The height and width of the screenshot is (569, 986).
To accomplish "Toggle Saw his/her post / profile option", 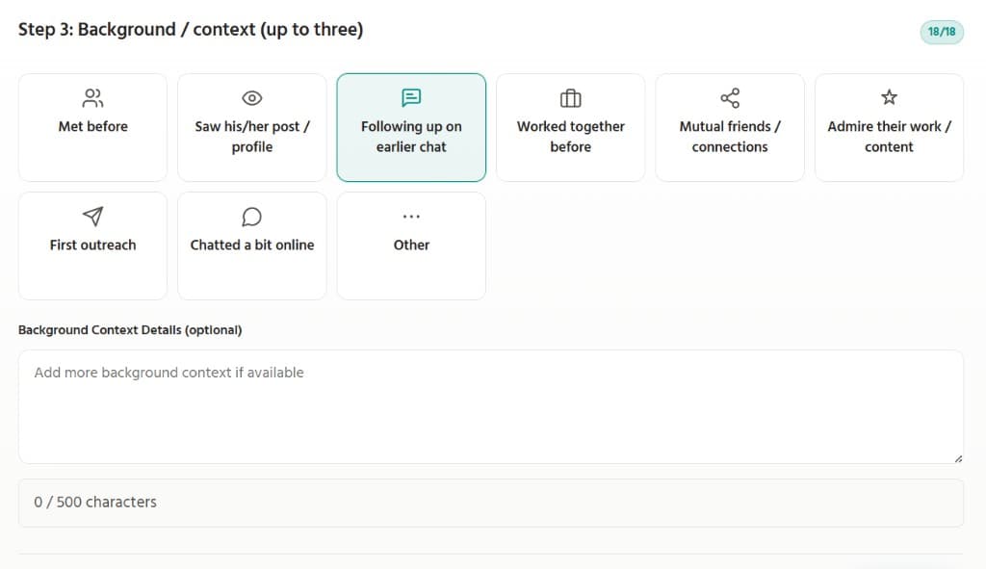I will click(252, 137).
